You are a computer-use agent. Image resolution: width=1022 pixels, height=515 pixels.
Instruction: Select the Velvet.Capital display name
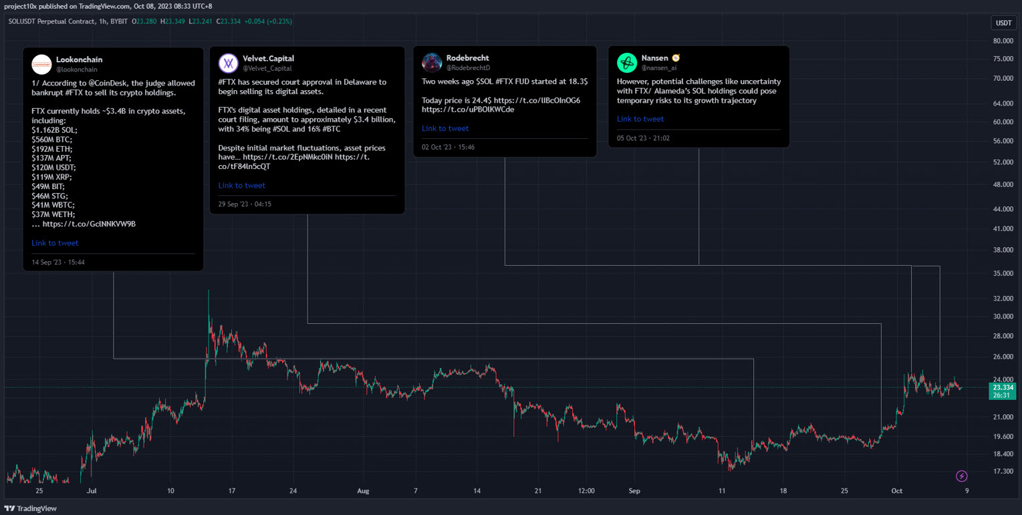[268, 58]
